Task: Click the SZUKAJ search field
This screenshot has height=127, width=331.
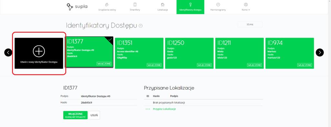Action: (x=250, y=24)
